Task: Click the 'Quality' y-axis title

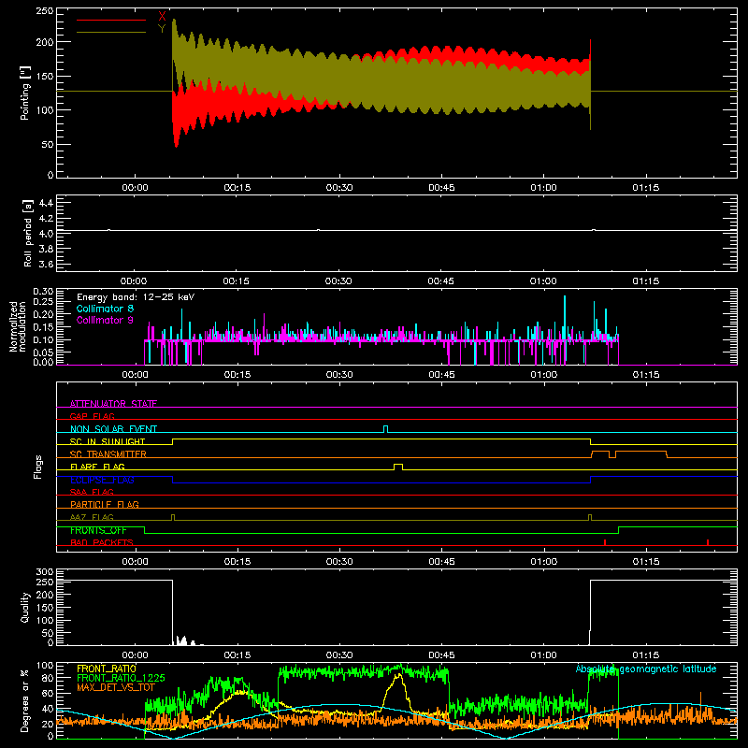Action: (25, 607)
